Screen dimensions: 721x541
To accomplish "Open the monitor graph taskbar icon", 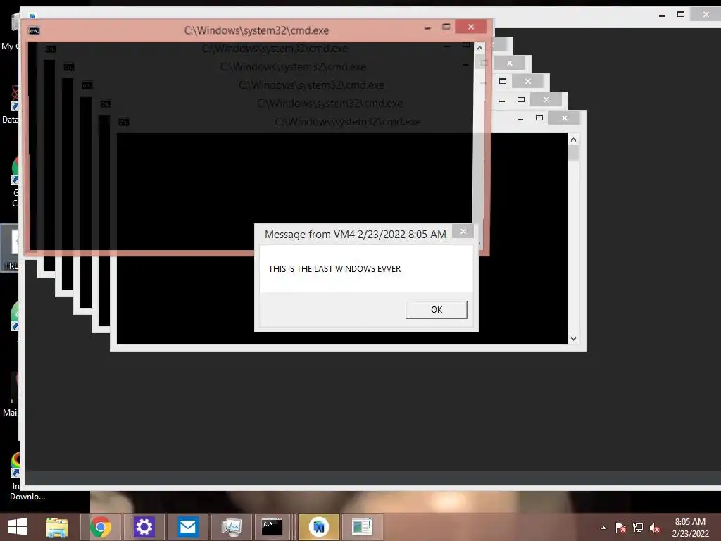I will click(231, 527).
